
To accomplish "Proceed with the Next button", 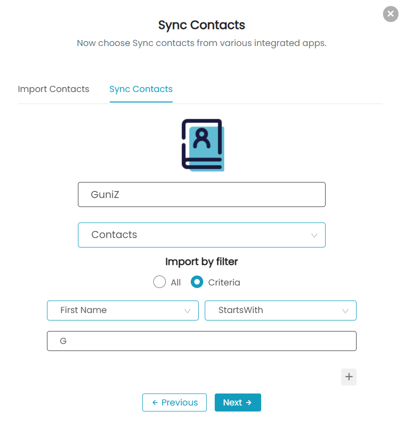I will (x=238, y=402).
